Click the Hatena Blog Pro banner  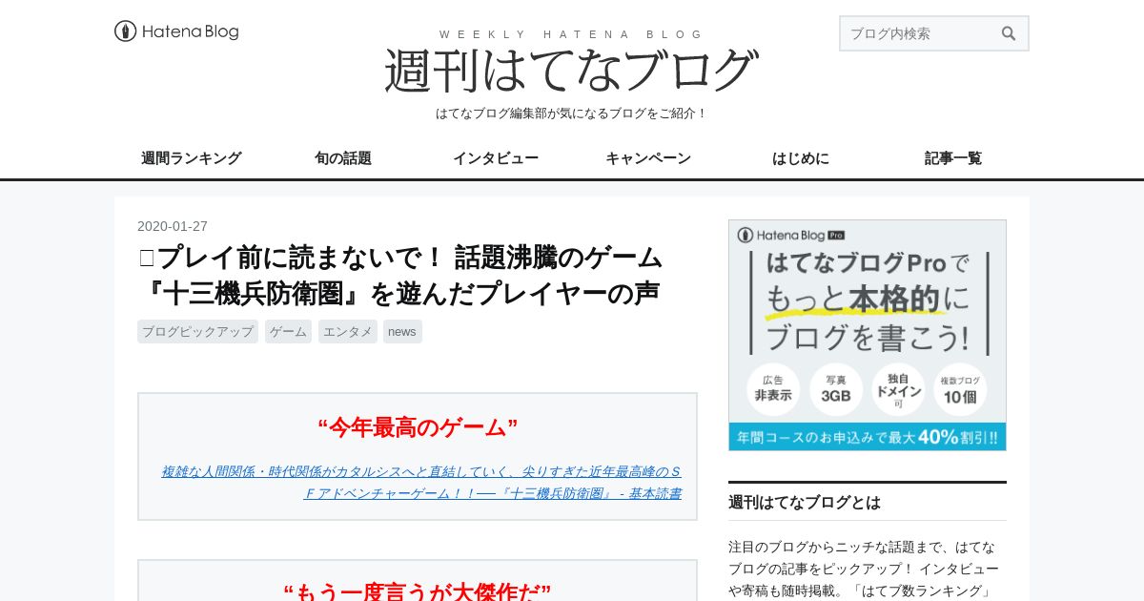[868, 335]
